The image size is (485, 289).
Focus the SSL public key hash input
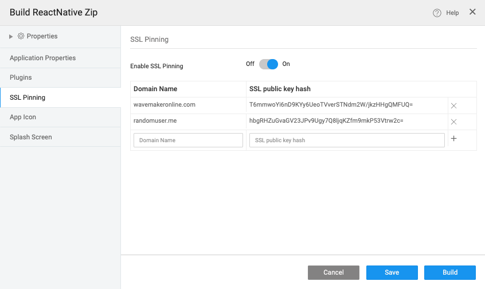click(347, 140)
